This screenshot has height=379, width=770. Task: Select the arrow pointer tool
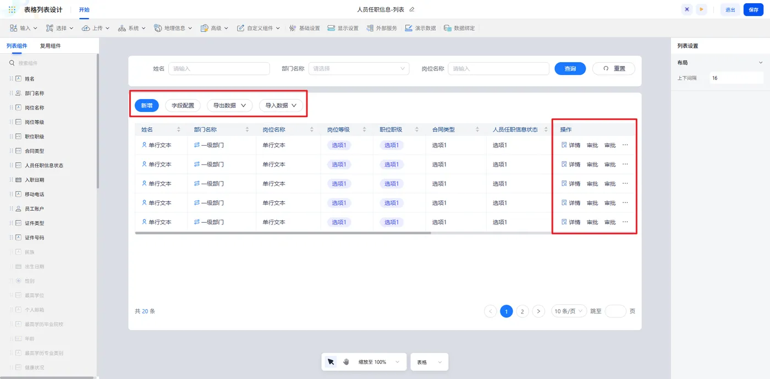[331, 362]
